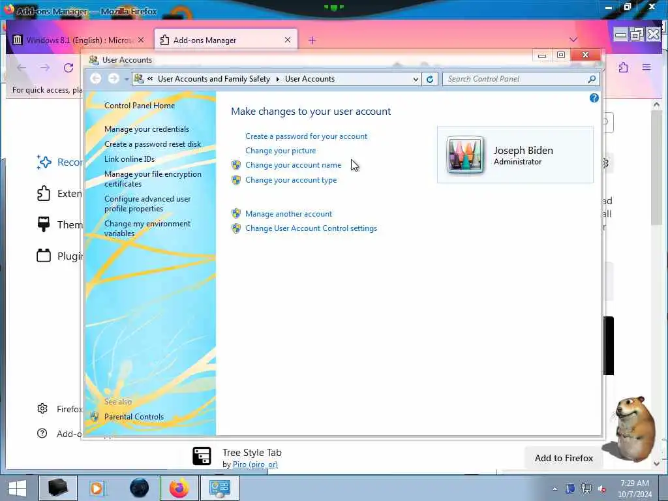Click the double chevron at breadcrumb start
668x501 pixels.
pos(150,79)
